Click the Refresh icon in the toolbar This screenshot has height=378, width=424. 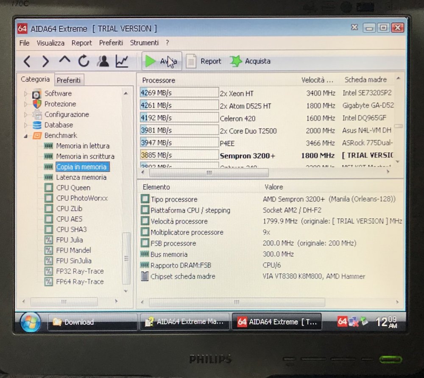[84, 61]
